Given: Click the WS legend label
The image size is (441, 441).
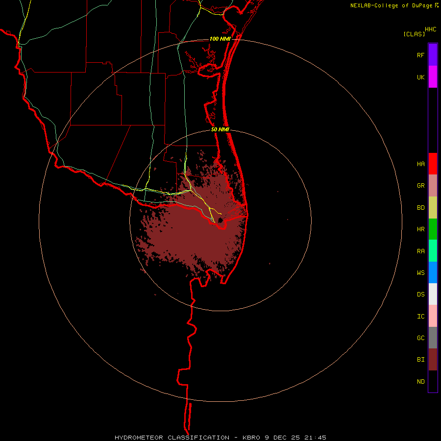Looking at the screenshot, I should tap(420, 273).
